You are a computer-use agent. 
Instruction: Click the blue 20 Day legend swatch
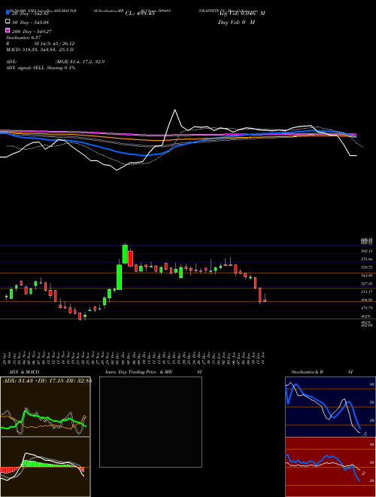(8, 13)
